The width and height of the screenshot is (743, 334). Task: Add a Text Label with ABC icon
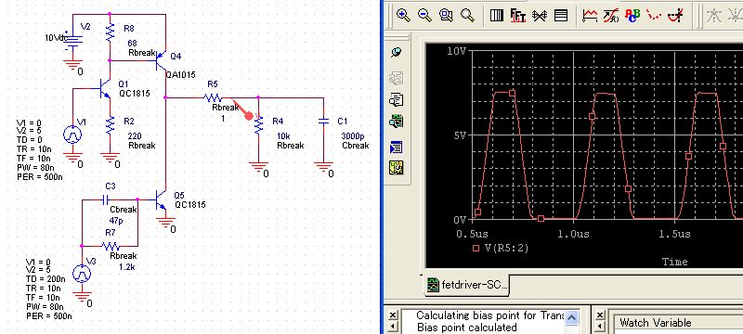632,16
